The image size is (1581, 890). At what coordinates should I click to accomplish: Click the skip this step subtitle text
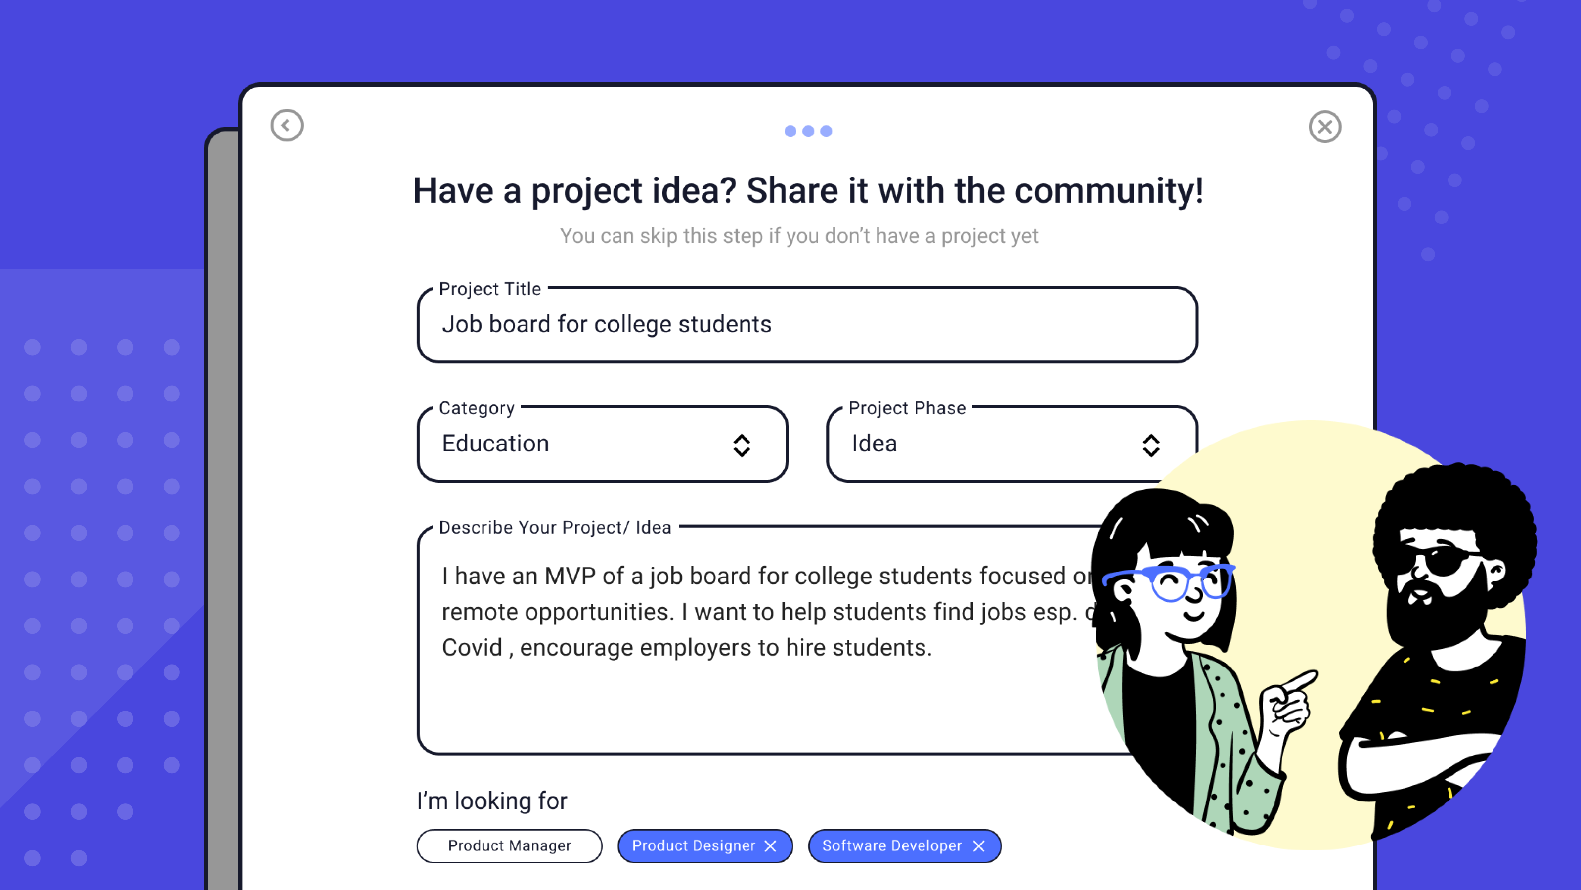click(x=798, y=236)
